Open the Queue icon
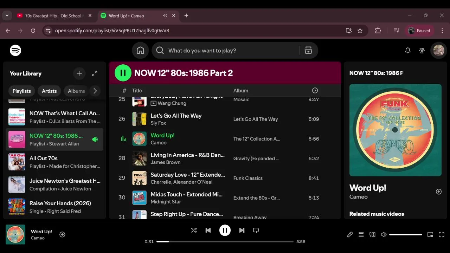450x253 pixels. point(361,234)
